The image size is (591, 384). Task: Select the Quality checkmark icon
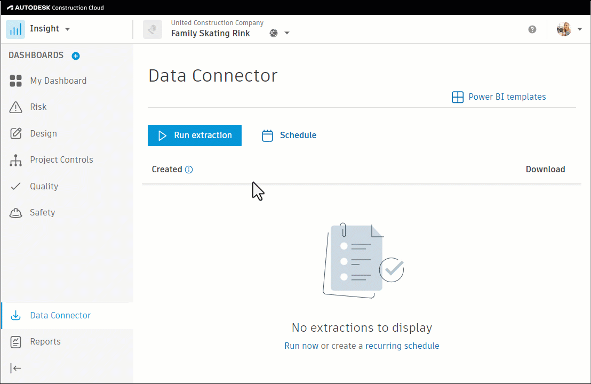(15, 186)
